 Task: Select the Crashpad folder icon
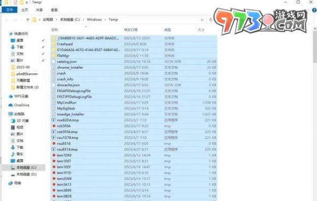point(54,44)
